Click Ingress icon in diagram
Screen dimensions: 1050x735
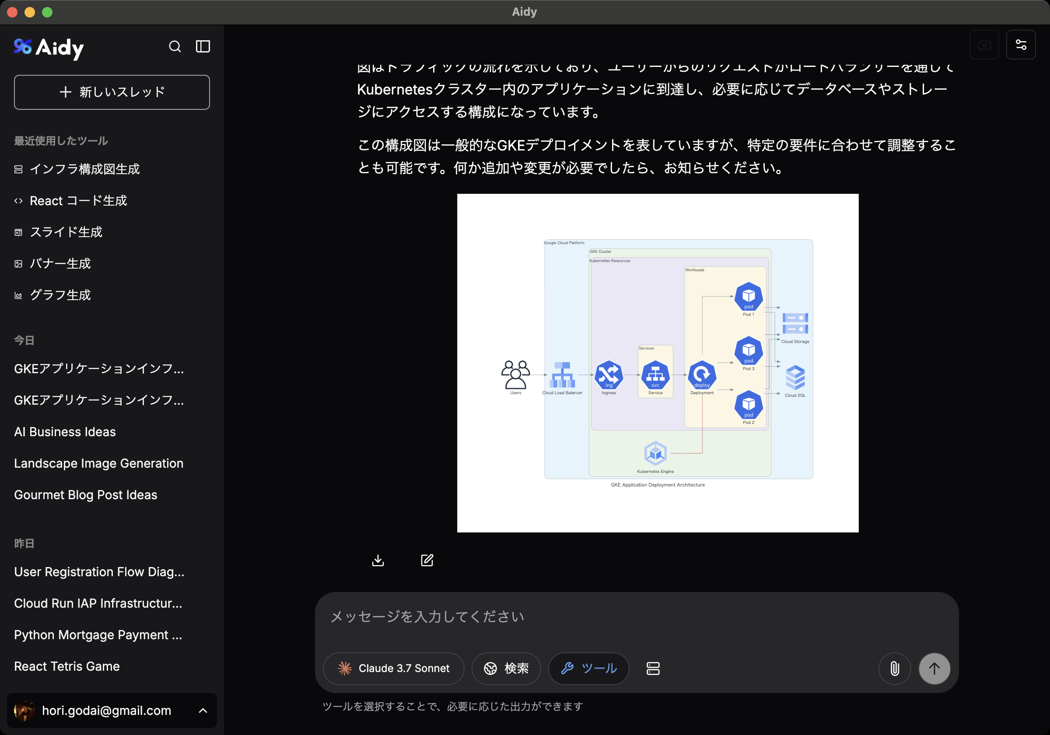[609, 375]
